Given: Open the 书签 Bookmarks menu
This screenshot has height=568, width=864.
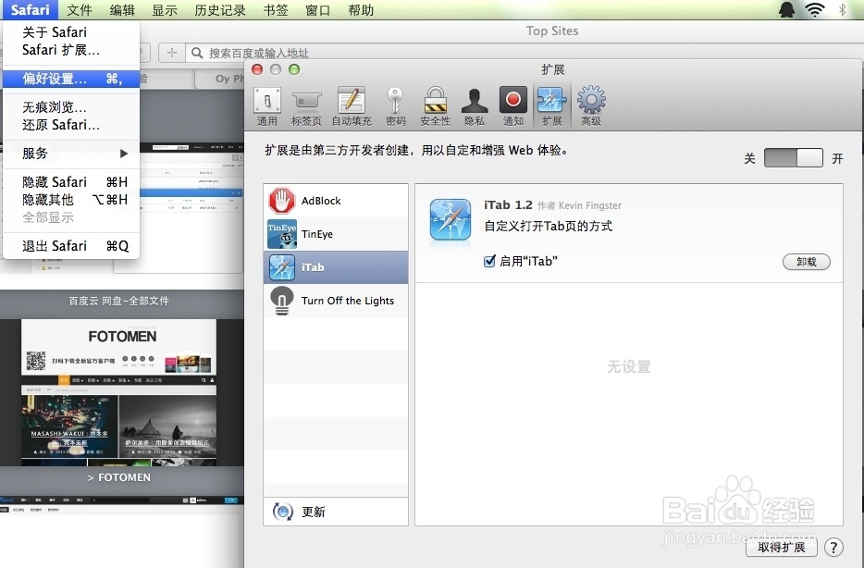Looking at the screenshot, I should click(x=276, y=10).
